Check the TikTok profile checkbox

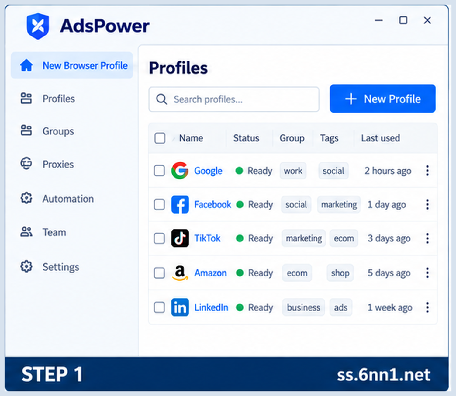click(159, 238)
